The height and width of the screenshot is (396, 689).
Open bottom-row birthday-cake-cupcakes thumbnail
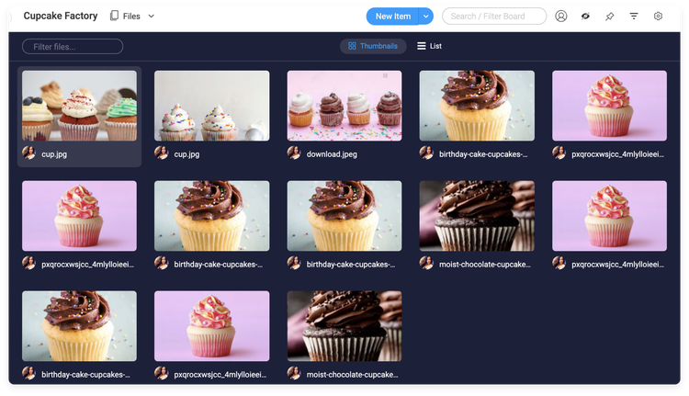coord(80,326)
